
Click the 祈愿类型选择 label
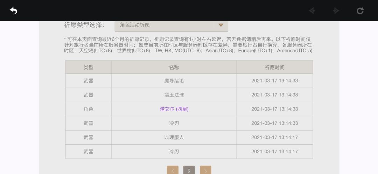[x=84, y=25]
